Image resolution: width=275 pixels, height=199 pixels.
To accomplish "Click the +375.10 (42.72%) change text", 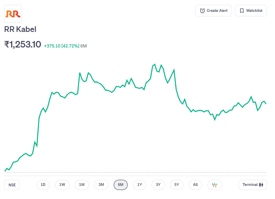I will (x=62, y=46).
